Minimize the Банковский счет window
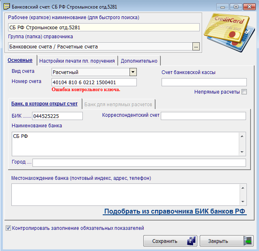The image size is (259, 251). tap(222, 7)
